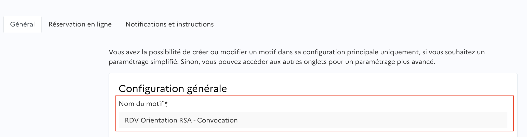Viewport: 527px width, 137px height.
Task: Switch to the Général tab
Action: tap(22, 24)
